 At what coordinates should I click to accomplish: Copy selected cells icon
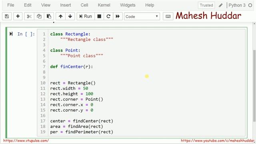coord(39,16)
